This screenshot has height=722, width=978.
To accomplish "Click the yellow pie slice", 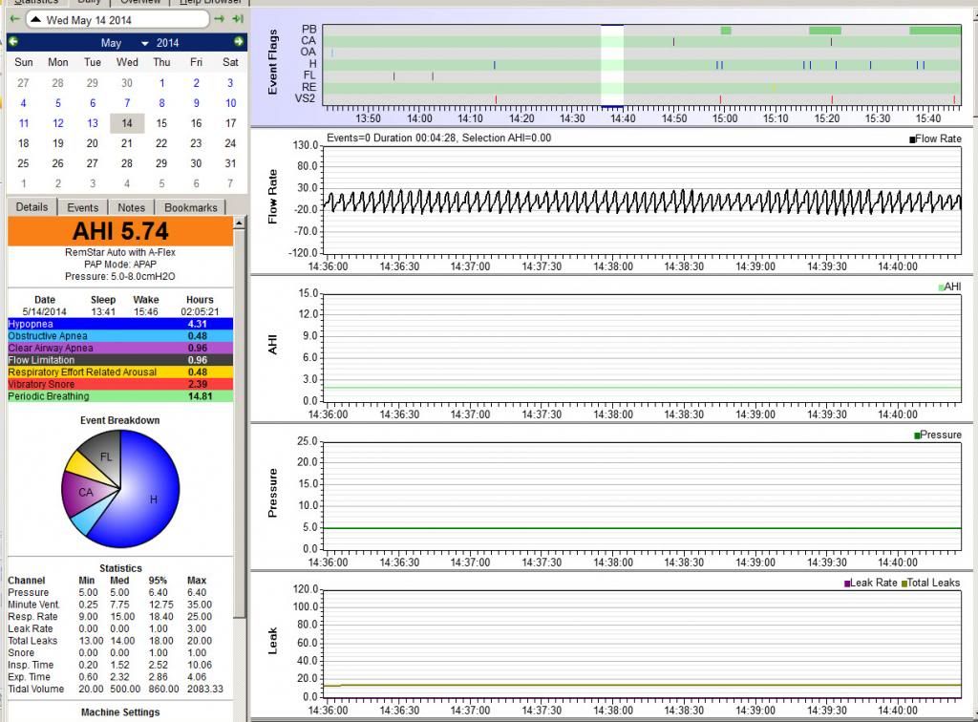I will pyautogui.click(x=84, y=466).
